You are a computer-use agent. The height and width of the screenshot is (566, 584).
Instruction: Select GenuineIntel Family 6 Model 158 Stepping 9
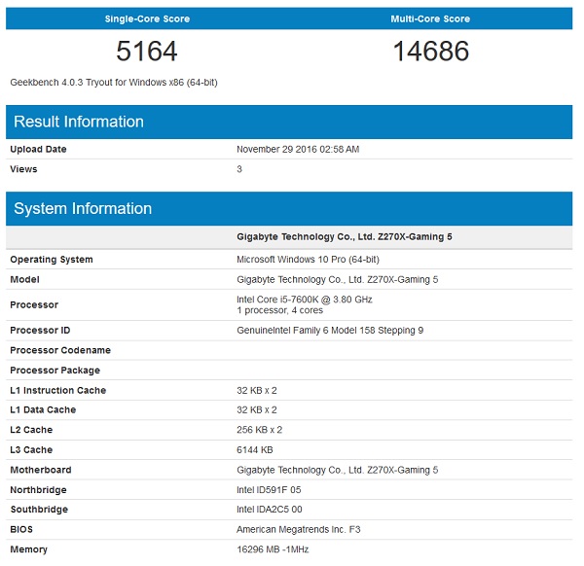click(x=330, y=330)
